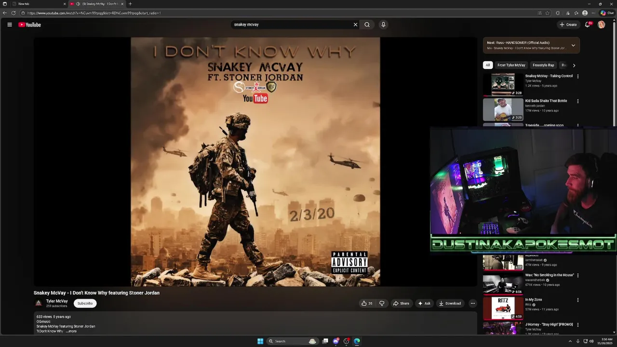Open options menu for J Hornay Stay High video
This screenshot has width=617, height=347.
pos(578,325)
